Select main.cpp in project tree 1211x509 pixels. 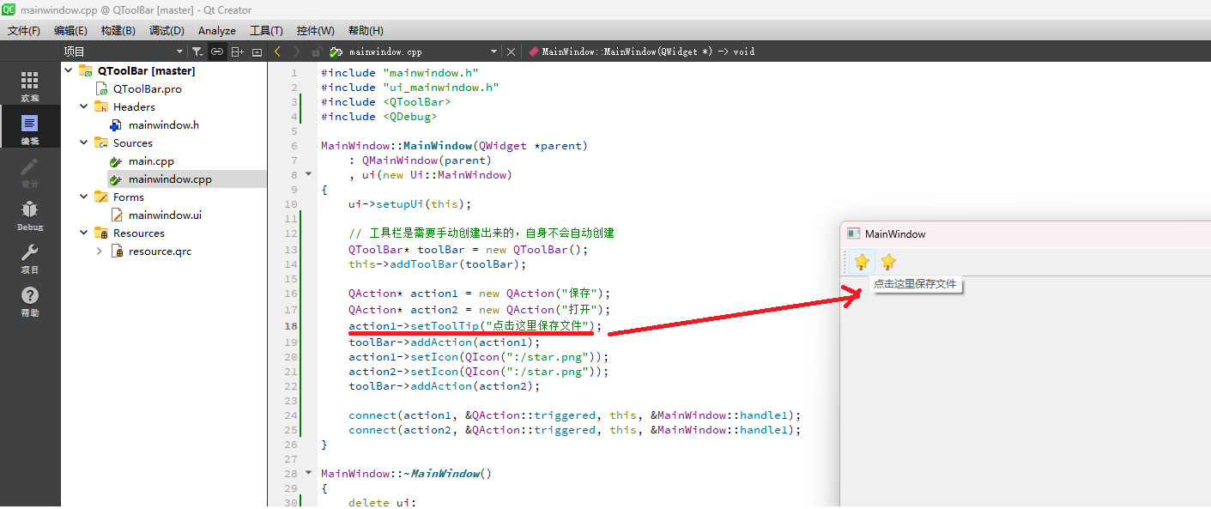151,161
